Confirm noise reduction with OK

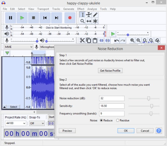click(x=126, y=131)
